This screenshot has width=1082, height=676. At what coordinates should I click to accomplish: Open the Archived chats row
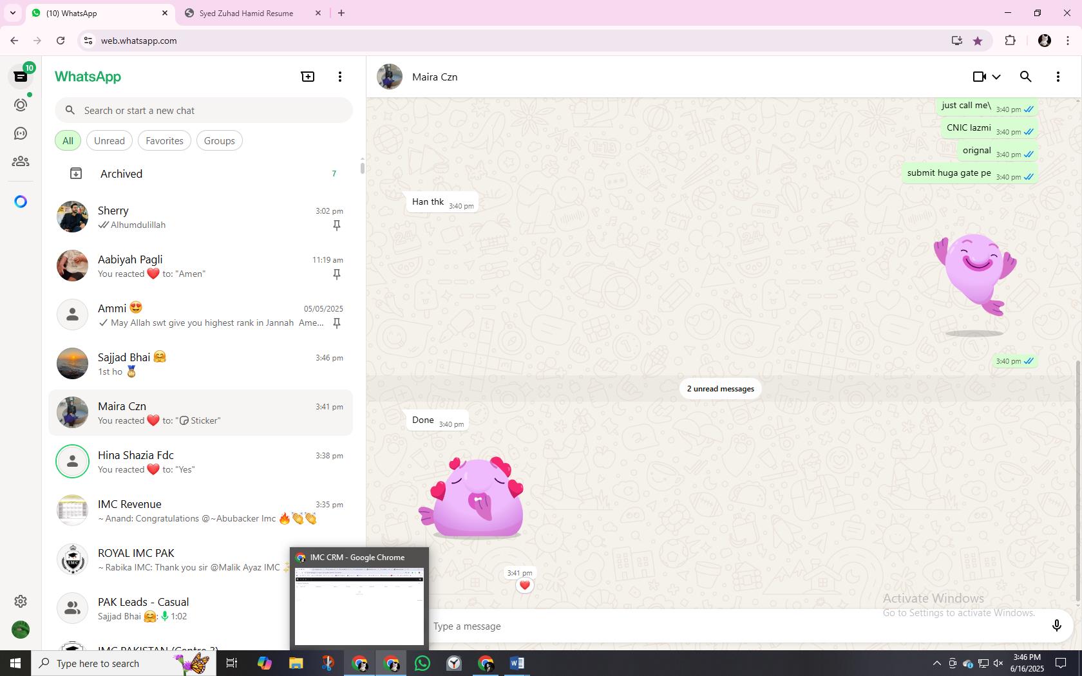(201, 173)
